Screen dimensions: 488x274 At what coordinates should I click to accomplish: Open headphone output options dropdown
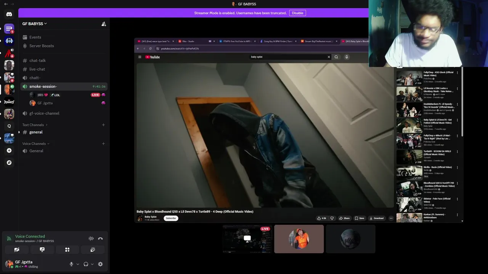coord(92,264)
